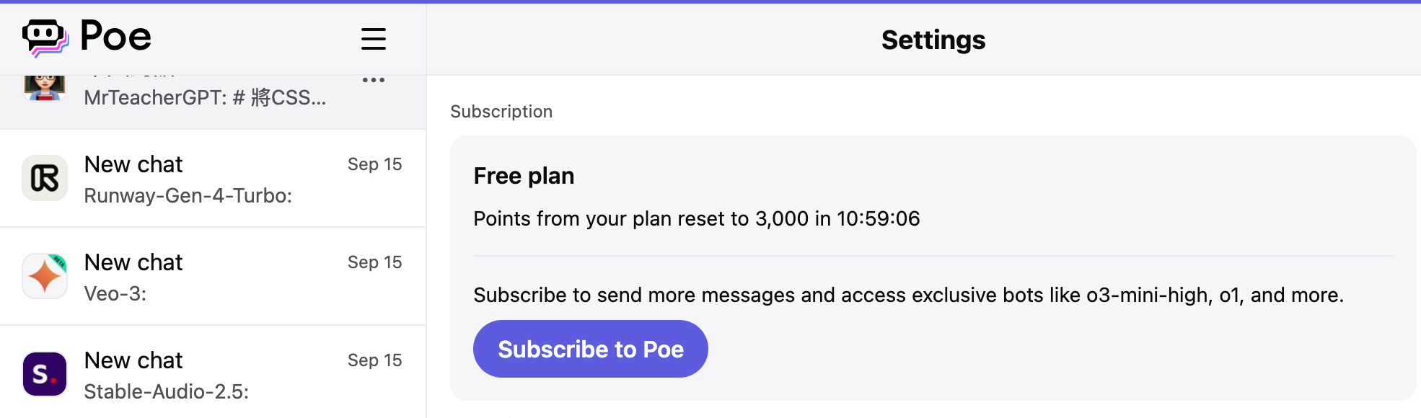Click the Stable Audio purple bot icon
Screen dimensions: 1421x418
pos(45,374)
